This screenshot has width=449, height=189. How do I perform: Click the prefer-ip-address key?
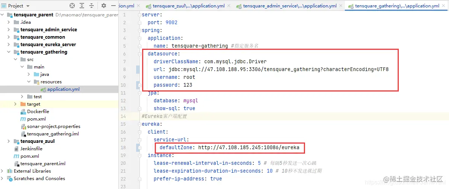pyautogui.click(x=180, y=179)
